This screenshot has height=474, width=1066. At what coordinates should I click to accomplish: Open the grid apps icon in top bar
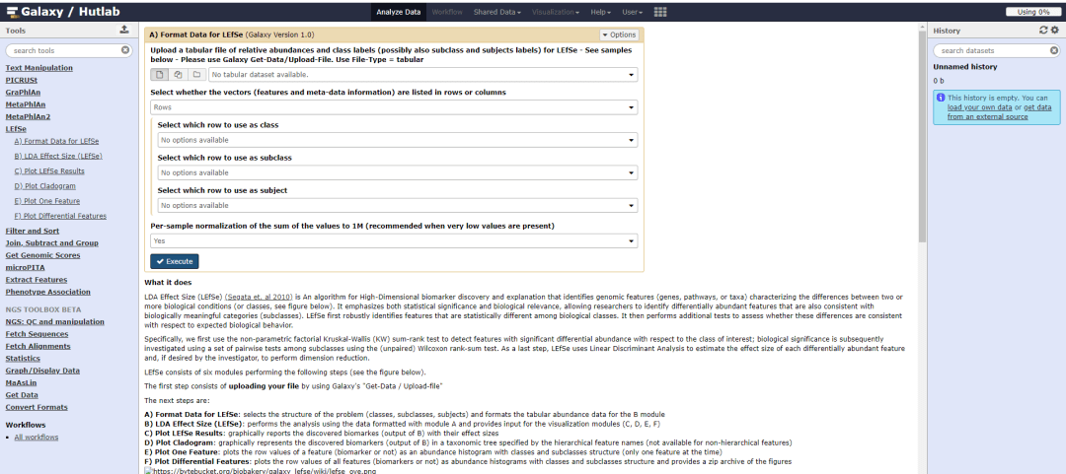tap(660, 12)
